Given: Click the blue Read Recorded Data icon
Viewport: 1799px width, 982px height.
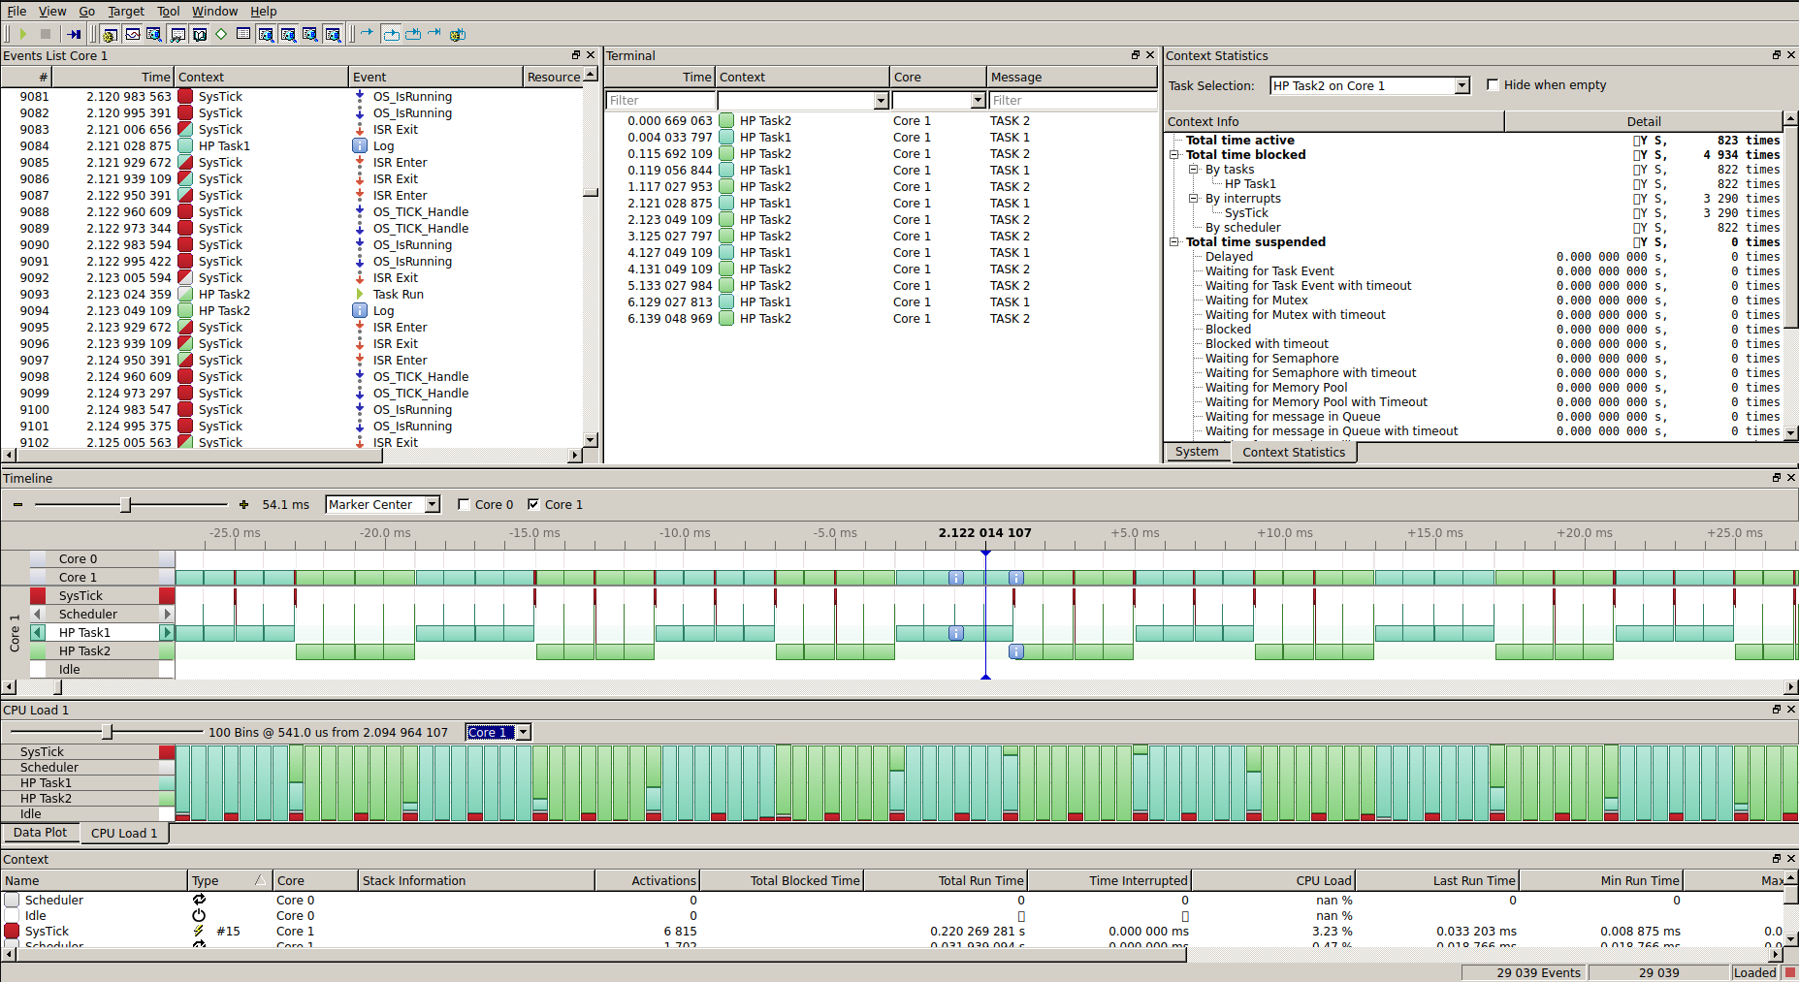Looking at the screenshot, I should (x=74, y=34).
